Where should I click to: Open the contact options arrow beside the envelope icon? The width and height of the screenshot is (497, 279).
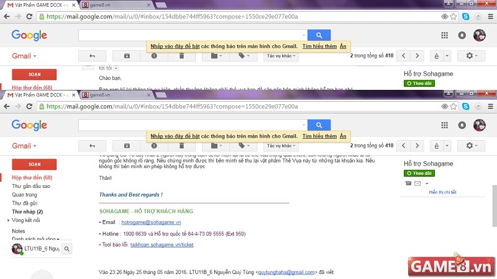tap(427, 184)
